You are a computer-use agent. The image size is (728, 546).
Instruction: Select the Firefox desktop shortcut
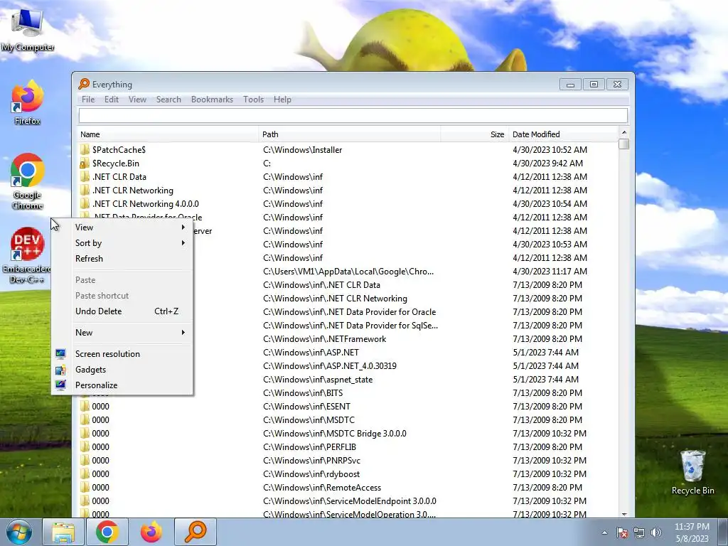(x=28, y=103)
